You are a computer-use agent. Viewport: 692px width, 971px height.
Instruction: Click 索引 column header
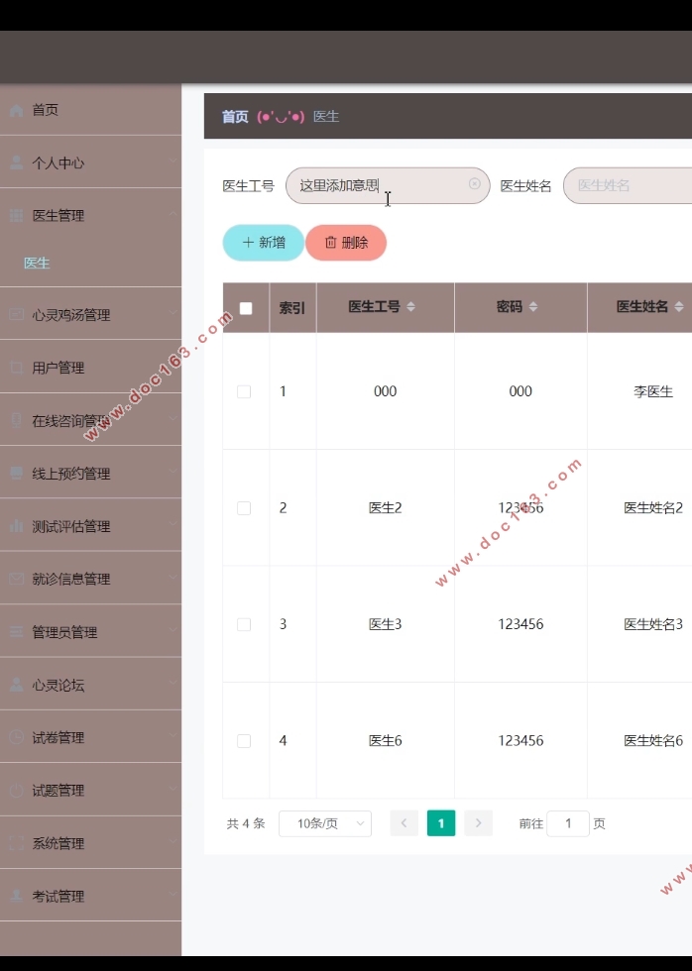tap(291, 308)
